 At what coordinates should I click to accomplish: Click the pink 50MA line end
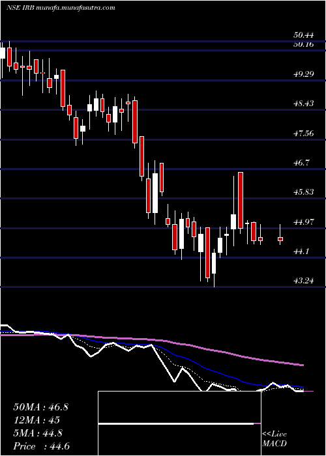click(302, 365)
